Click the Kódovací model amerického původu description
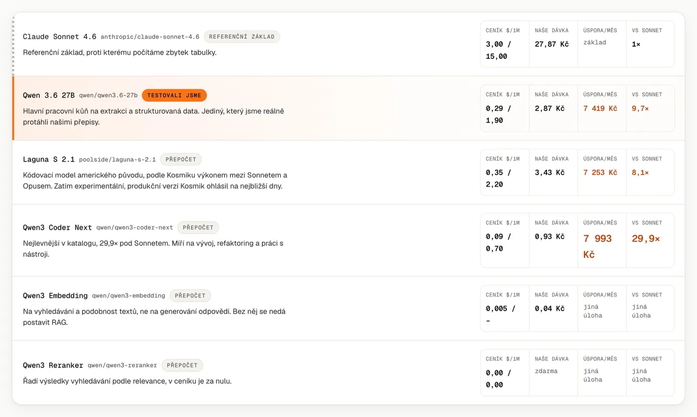 pos(155,181)
